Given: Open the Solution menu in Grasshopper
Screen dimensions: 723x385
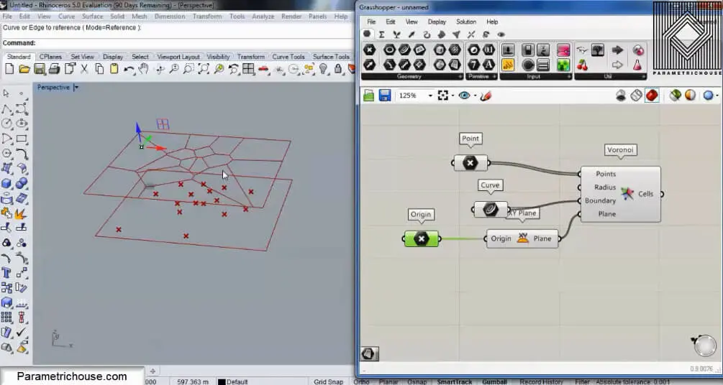Looking at the screenshot, I should click(x=465, y=22).
